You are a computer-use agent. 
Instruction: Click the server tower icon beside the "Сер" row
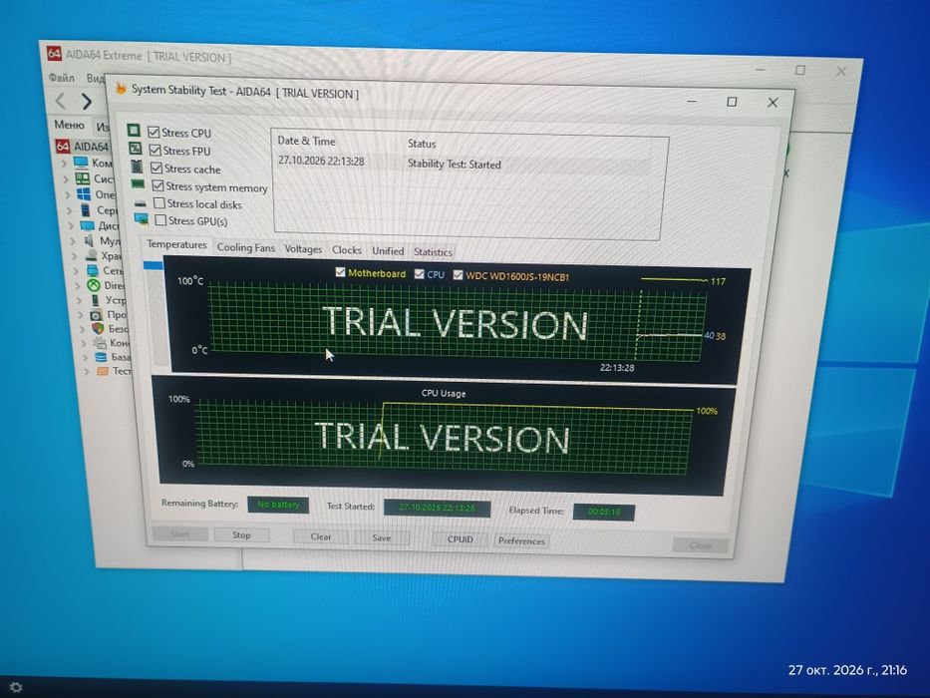click(x=86, y=210)
